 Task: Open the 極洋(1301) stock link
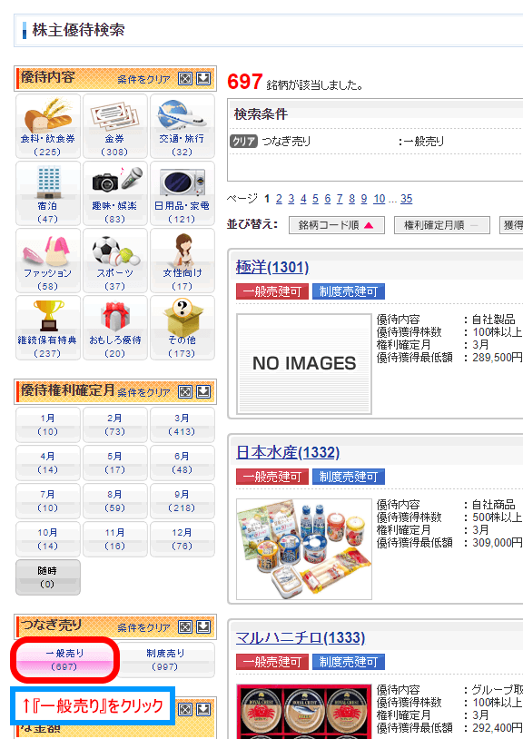[x=272, y=267]
